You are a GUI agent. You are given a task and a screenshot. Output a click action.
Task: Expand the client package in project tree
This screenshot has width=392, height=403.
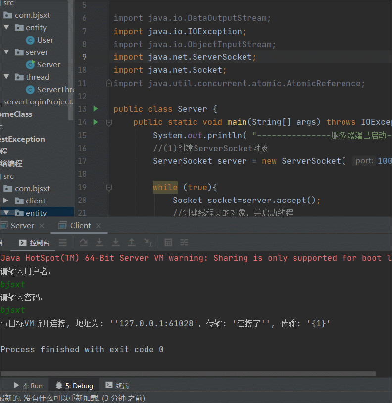pyautogui.click(x=5, y=201)
